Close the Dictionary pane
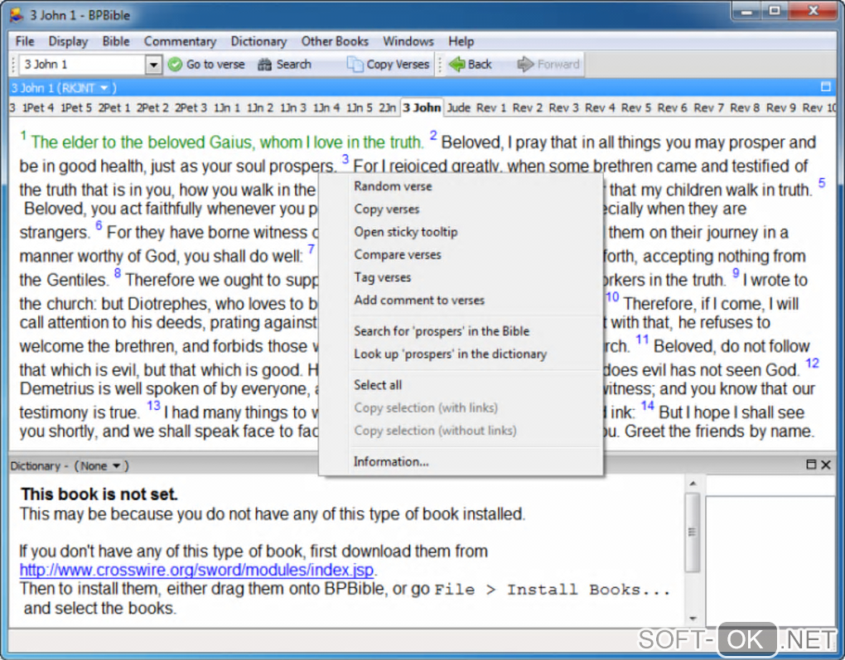This screenshot has width=845, height=660. 826,465
